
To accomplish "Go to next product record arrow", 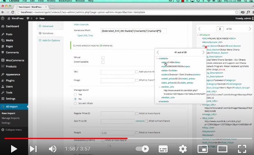I will (250, 29).
